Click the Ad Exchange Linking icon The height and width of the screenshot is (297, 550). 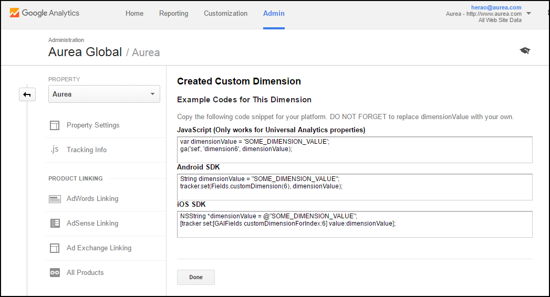pyautogui.click(x=55, y=248)
